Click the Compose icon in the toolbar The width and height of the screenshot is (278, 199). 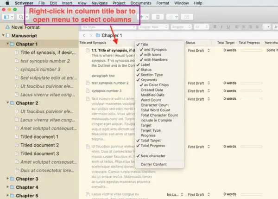(187, 17)
